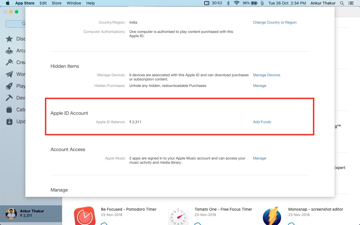Click the Apple ID Account heading
The height and width of the screenshot is (225, 360).
click(x=69, y=113)
